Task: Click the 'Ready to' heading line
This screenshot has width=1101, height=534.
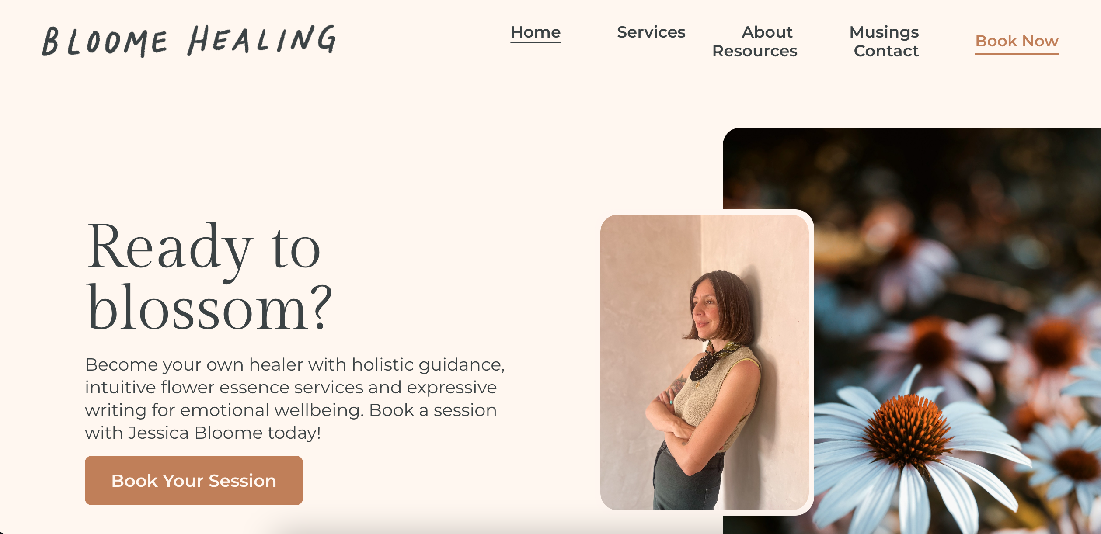Action: (x=204, y=247)
